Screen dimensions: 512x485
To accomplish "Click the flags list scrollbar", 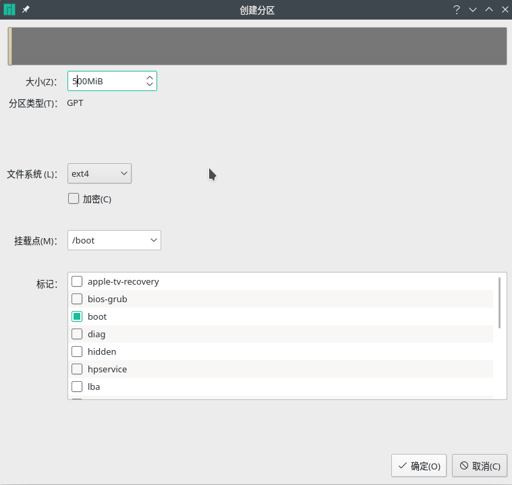I will click(499, 303).
